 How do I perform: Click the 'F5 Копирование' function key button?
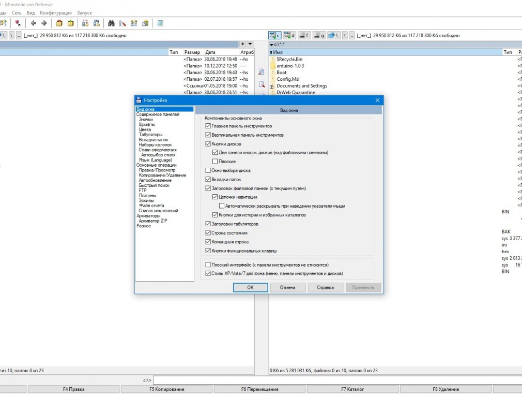pos(166,389)
